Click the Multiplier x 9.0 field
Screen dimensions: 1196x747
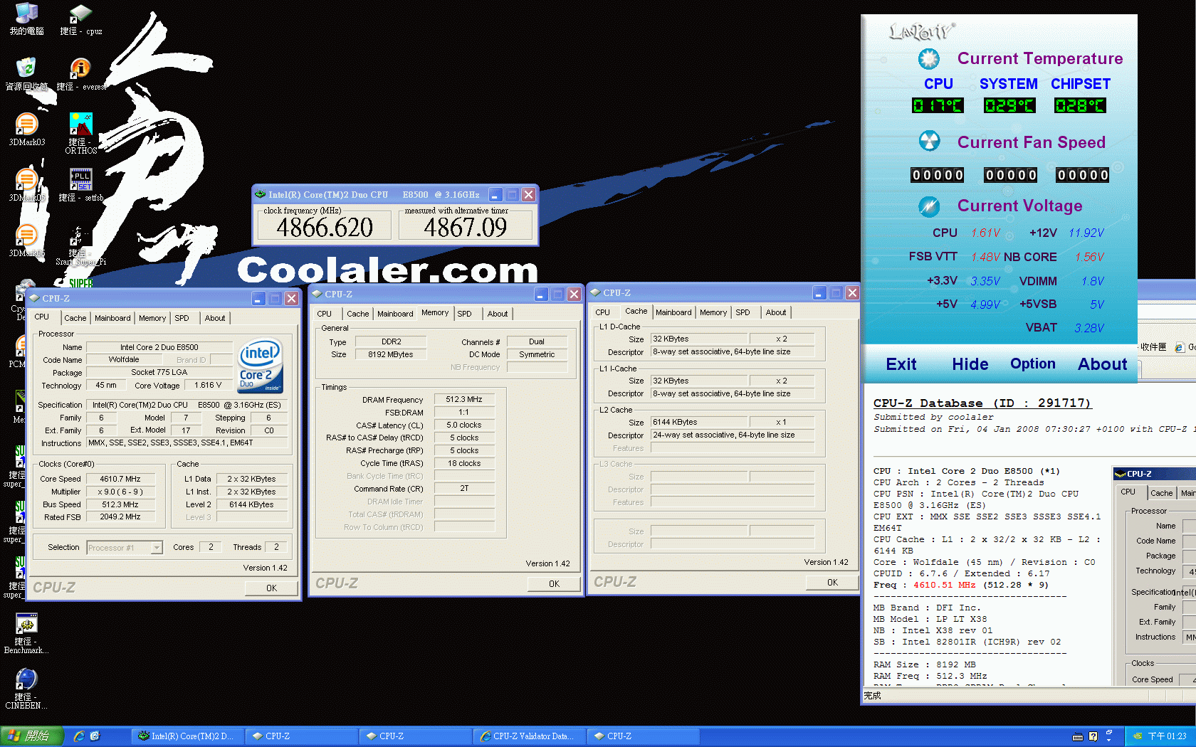pos(120,492)
